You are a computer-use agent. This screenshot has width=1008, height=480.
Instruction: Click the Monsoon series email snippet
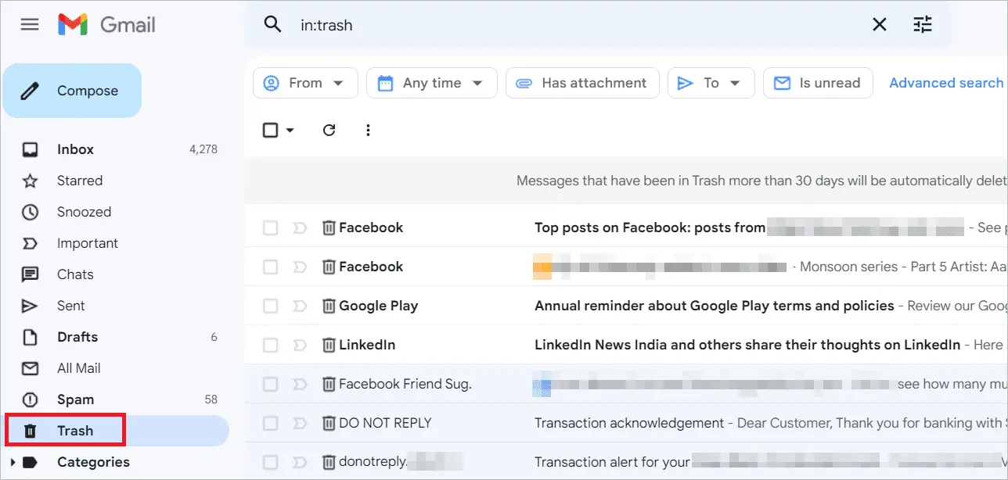pyautogui.click(x=904, y=267)
